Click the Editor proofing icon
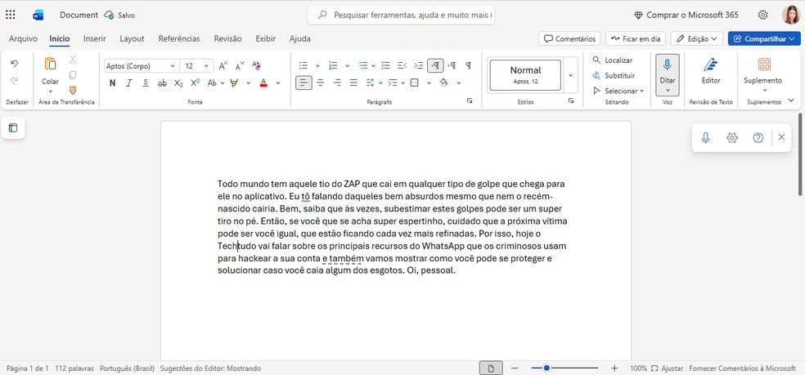The width and height of the screenshot is (805, 375). [711, 70]
